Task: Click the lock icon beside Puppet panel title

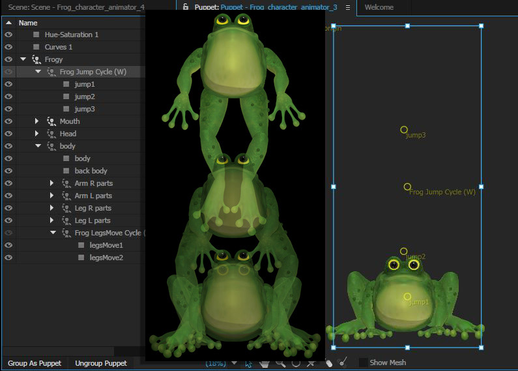Action: (186, 7)
